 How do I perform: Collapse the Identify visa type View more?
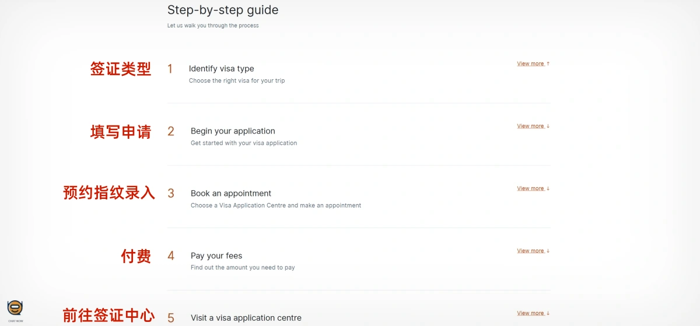tap(533, 64)
